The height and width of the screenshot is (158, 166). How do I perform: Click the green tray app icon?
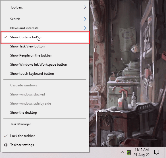coord(129,152)
